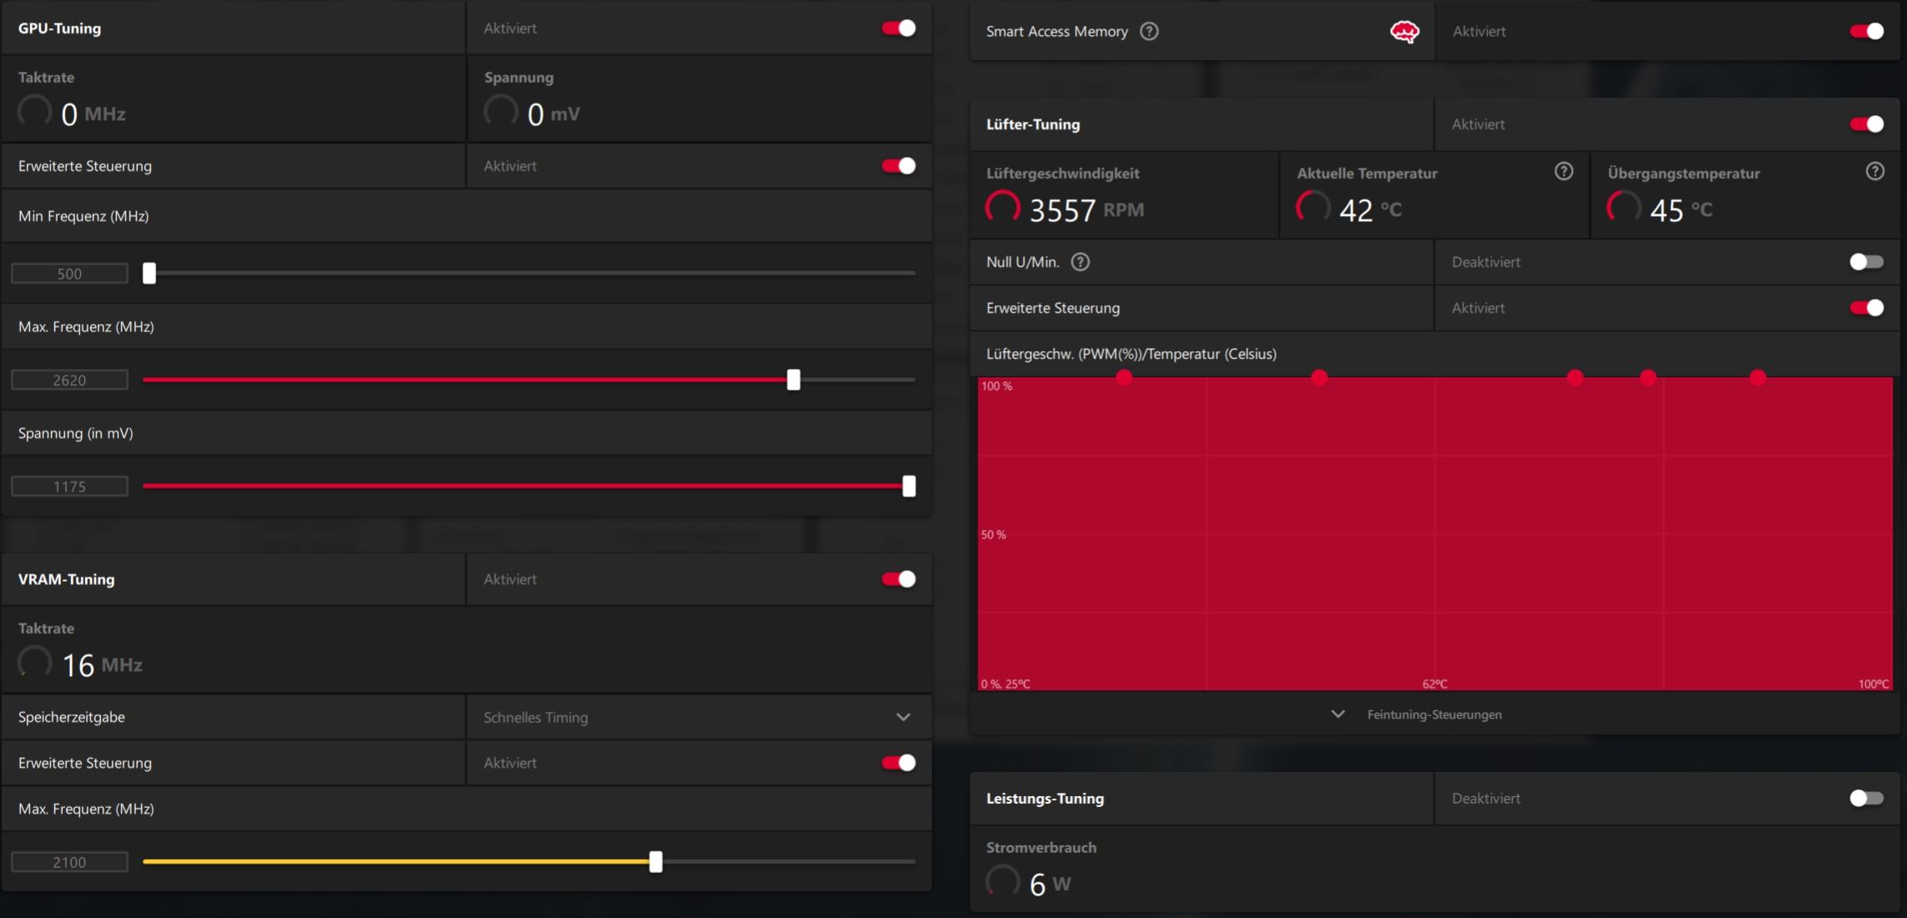Click the VRAM Max. Frequenz yellow slider handle
This screenshot has width=1907, height=918.
point(655,862)
